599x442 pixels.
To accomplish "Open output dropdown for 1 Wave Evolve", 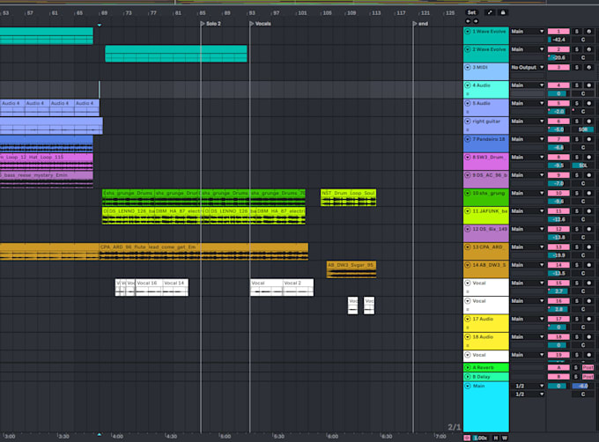I will tap(528, 32).
